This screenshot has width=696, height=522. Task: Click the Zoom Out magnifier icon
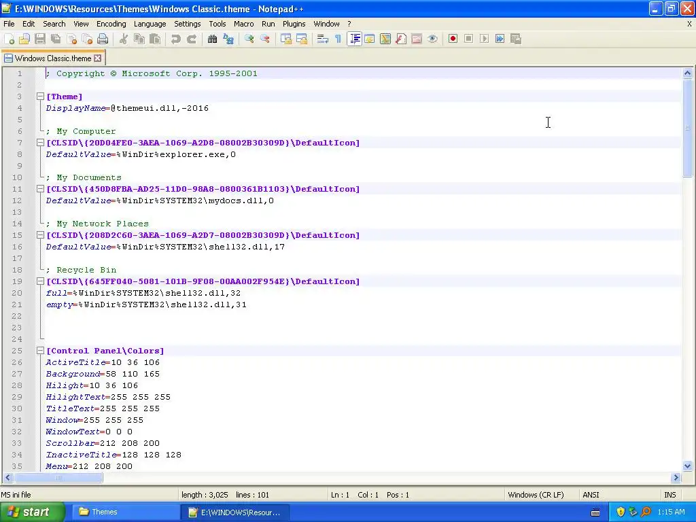[265, 39]
